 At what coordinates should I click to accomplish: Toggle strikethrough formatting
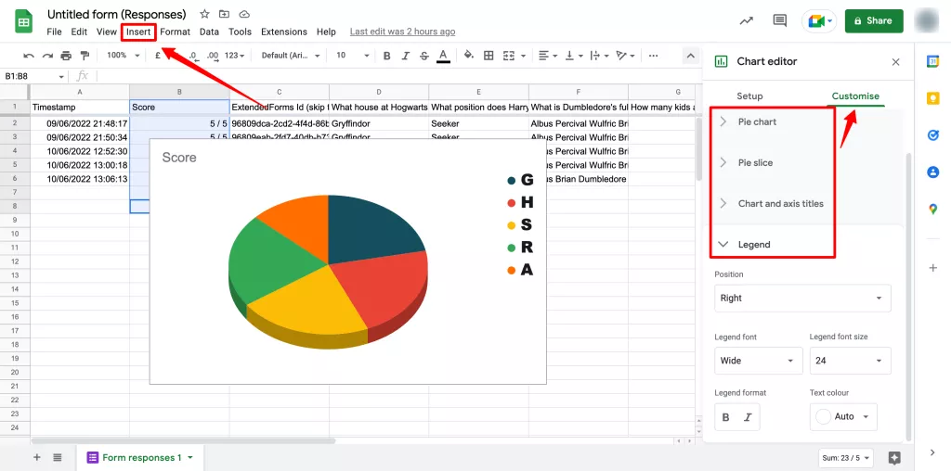(423, 56)
